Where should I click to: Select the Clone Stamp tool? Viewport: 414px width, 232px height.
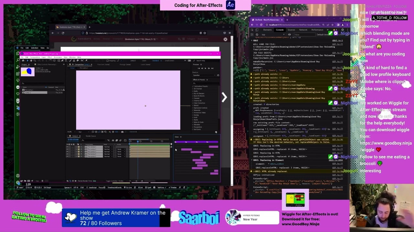(x=74, y=60)
